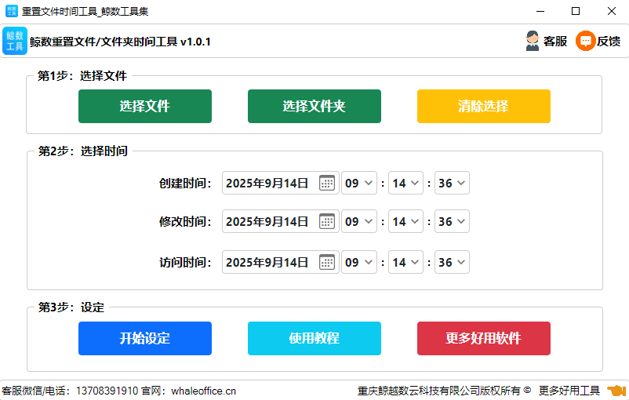The height and width of the screenshot is (400, 629).
Task: Click the 第2步: 选择时间 group label
Action: (x=82, y=151)
